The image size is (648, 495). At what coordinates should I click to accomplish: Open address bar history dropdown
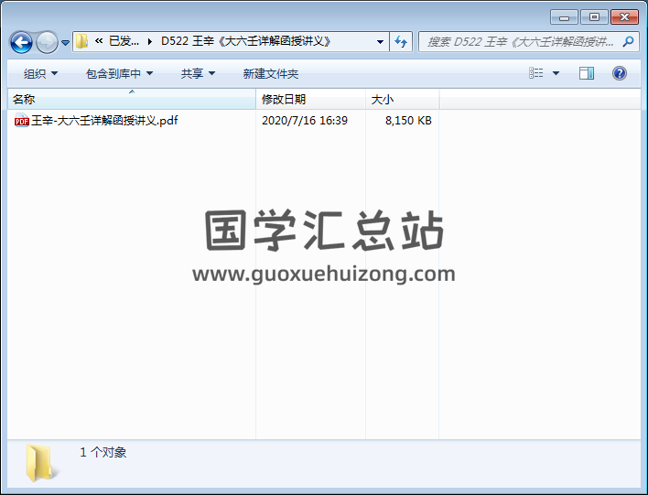(380, 41)
